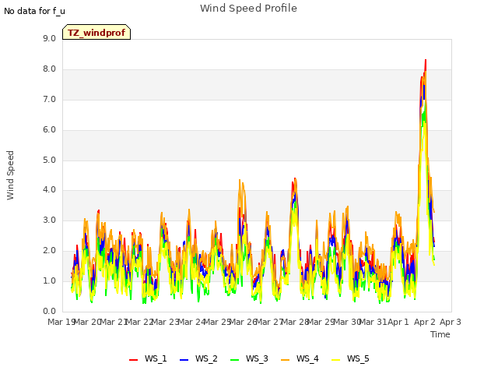498x374 pixels.
Task: Click the 7.0 y-axis tick label
Action: click(x=49, y=100)
